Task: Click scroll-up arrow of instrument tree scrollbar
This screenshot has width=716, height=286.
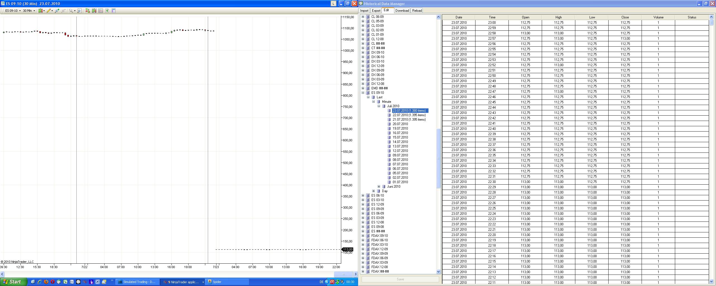Action: tap(438, 17)
